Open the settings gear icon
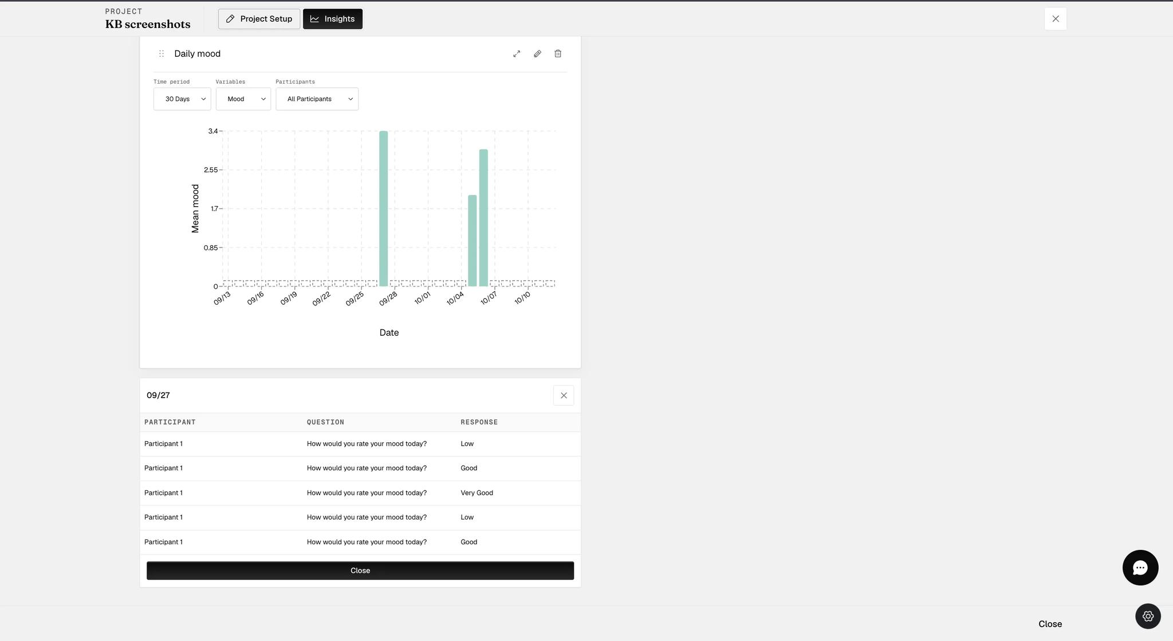 coord(1148,616)
